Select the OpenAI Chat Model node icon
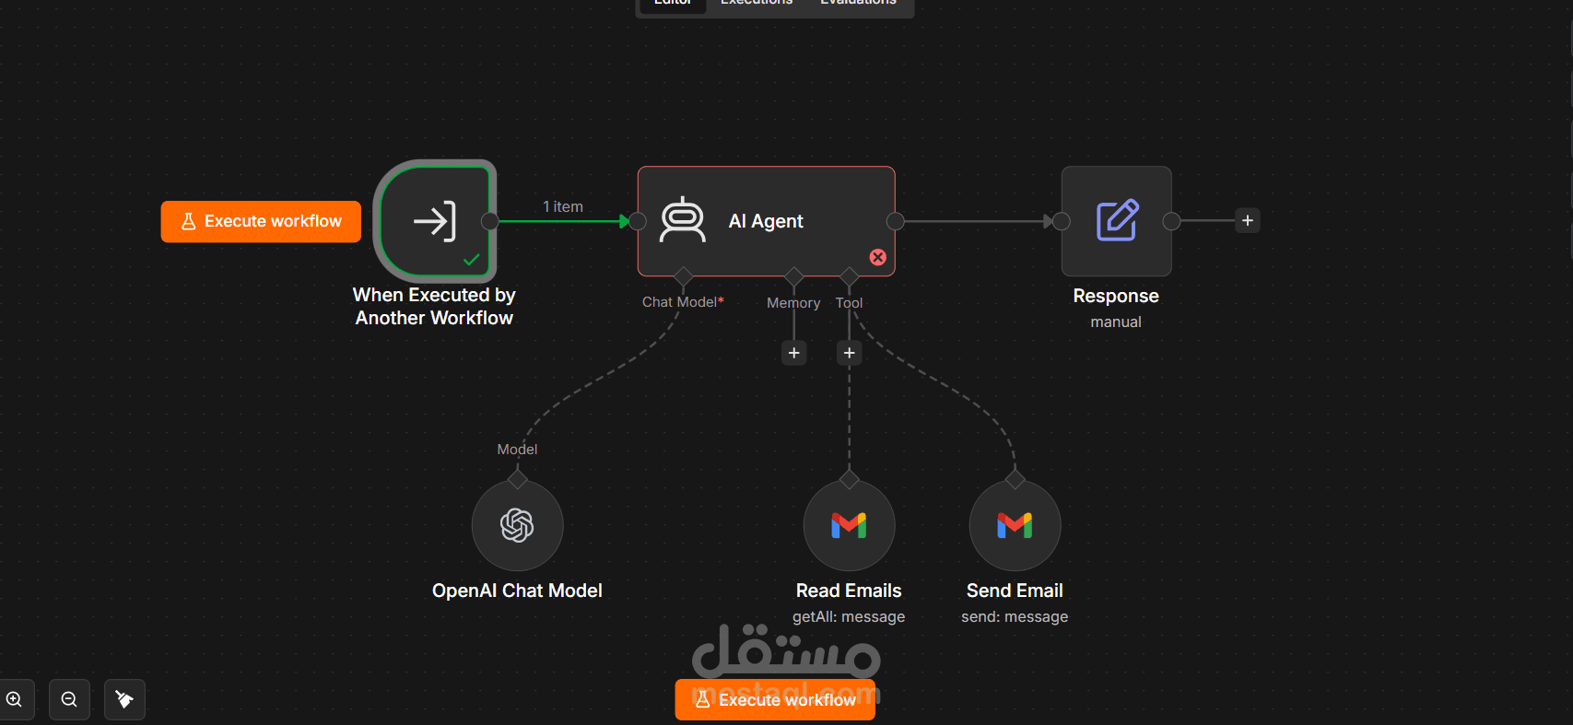 (517, 525)
